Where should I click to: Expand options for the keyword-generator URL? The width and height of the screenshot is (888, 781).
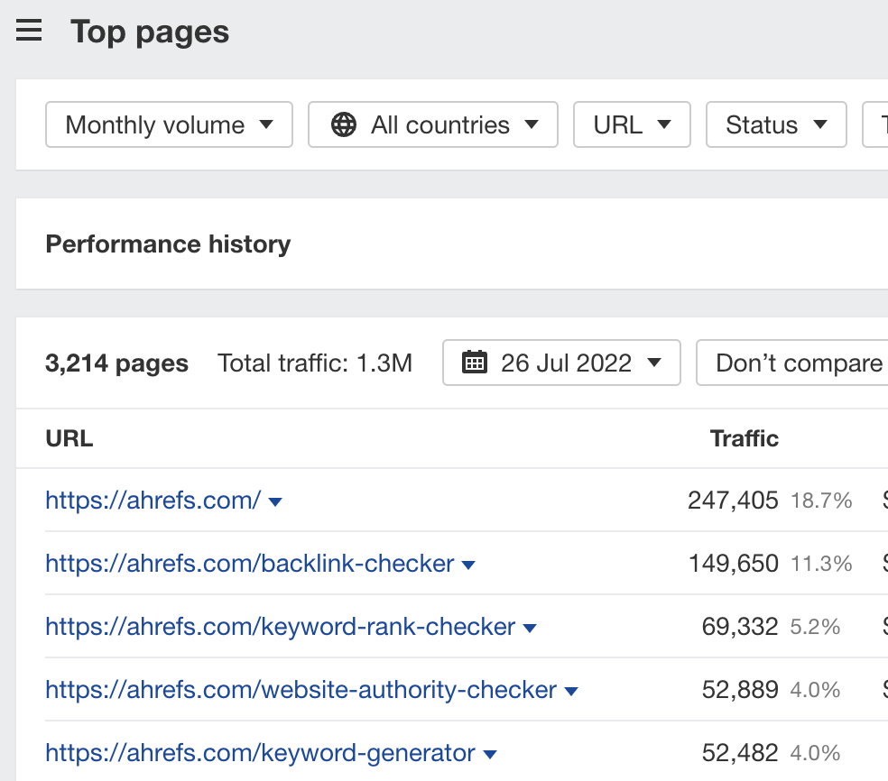pyautogui.click(x=488, y=753)
